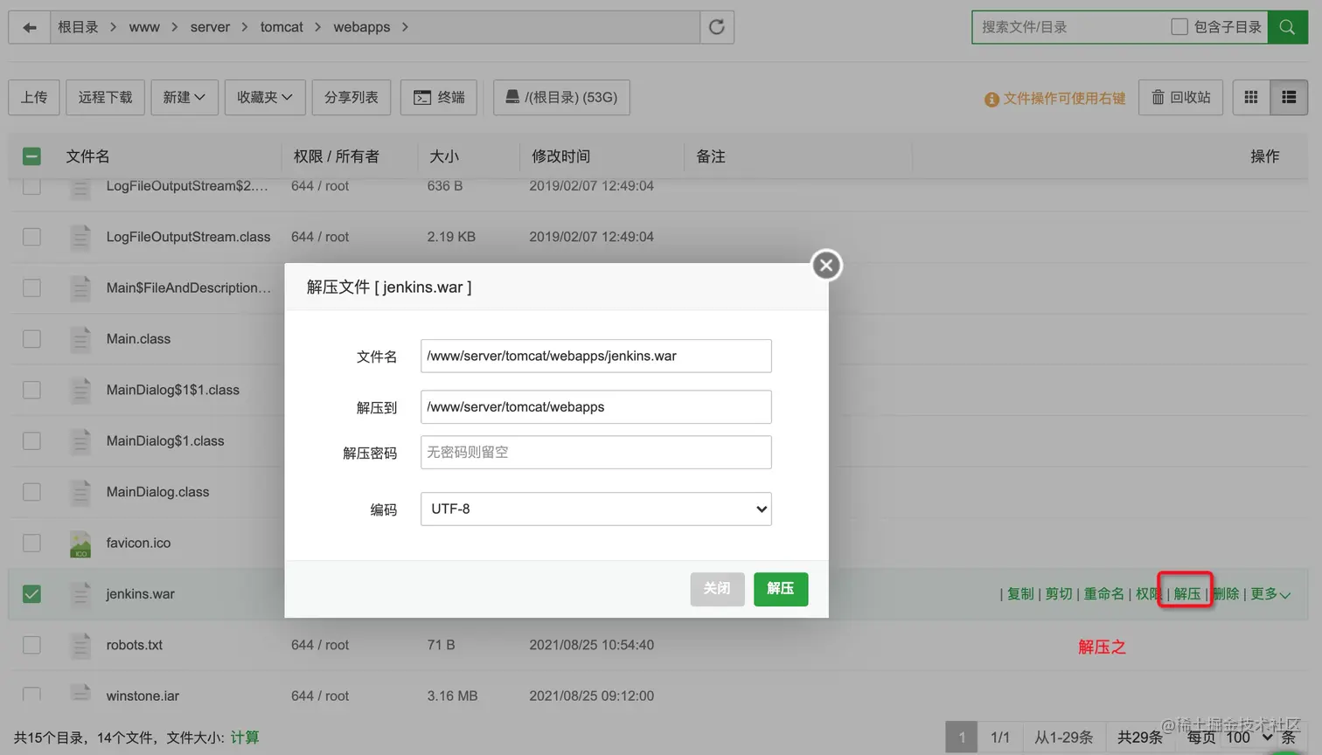The width and height of the screenshot is (1322, 755).
Task: Click the robots.txt file name
Action: coord(135,645)
